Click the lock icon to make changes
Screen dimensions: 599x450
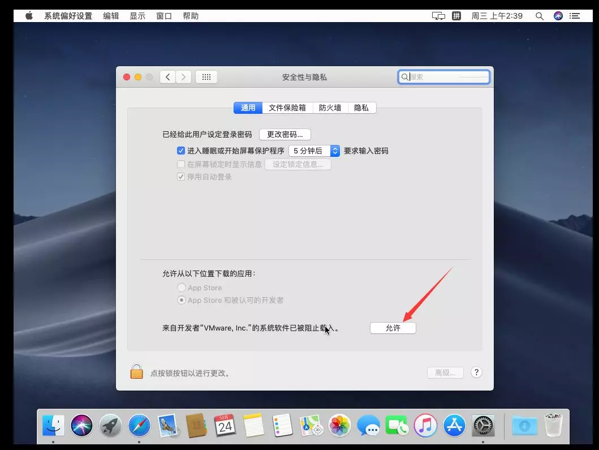pos(136,372)
